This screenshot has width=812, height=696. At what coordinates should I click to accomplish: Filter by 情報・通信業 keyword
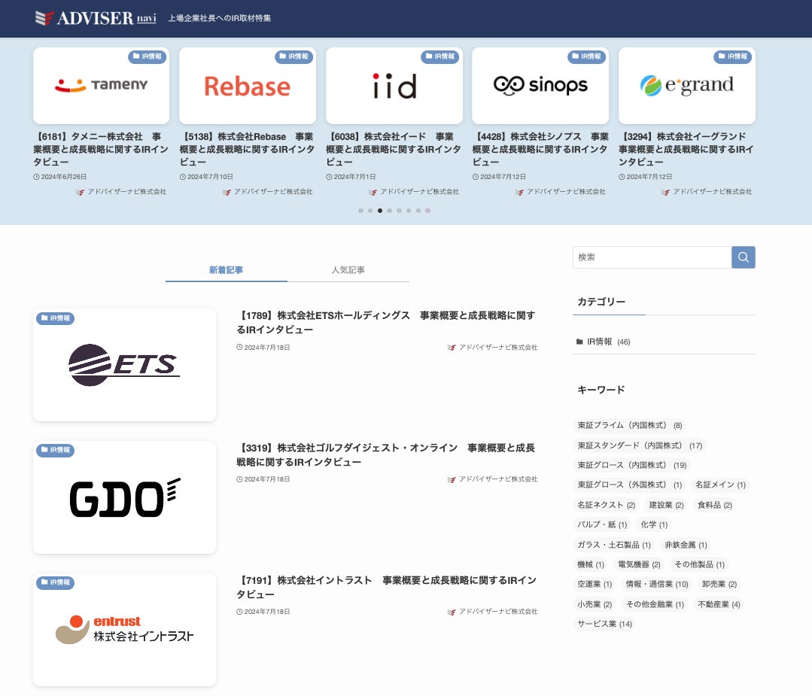(657, 585)
